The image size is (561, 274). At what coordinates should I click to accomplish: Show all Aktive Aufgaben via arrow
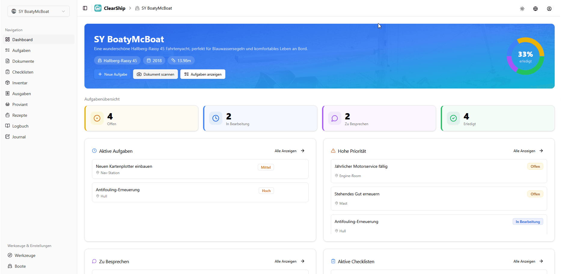coord(303,151)
